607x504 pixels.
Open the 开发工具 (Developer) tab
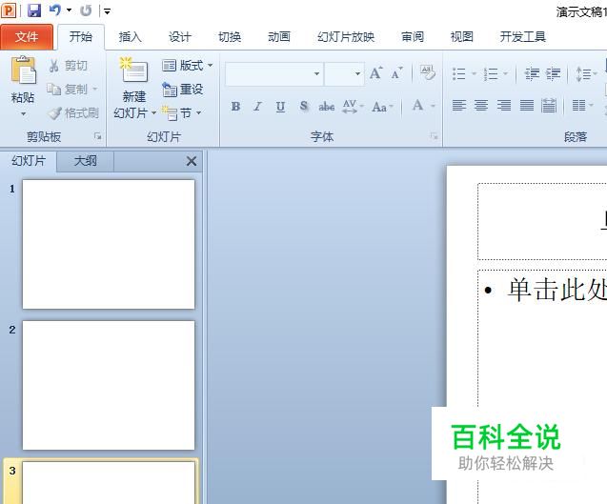pos(522,37)
